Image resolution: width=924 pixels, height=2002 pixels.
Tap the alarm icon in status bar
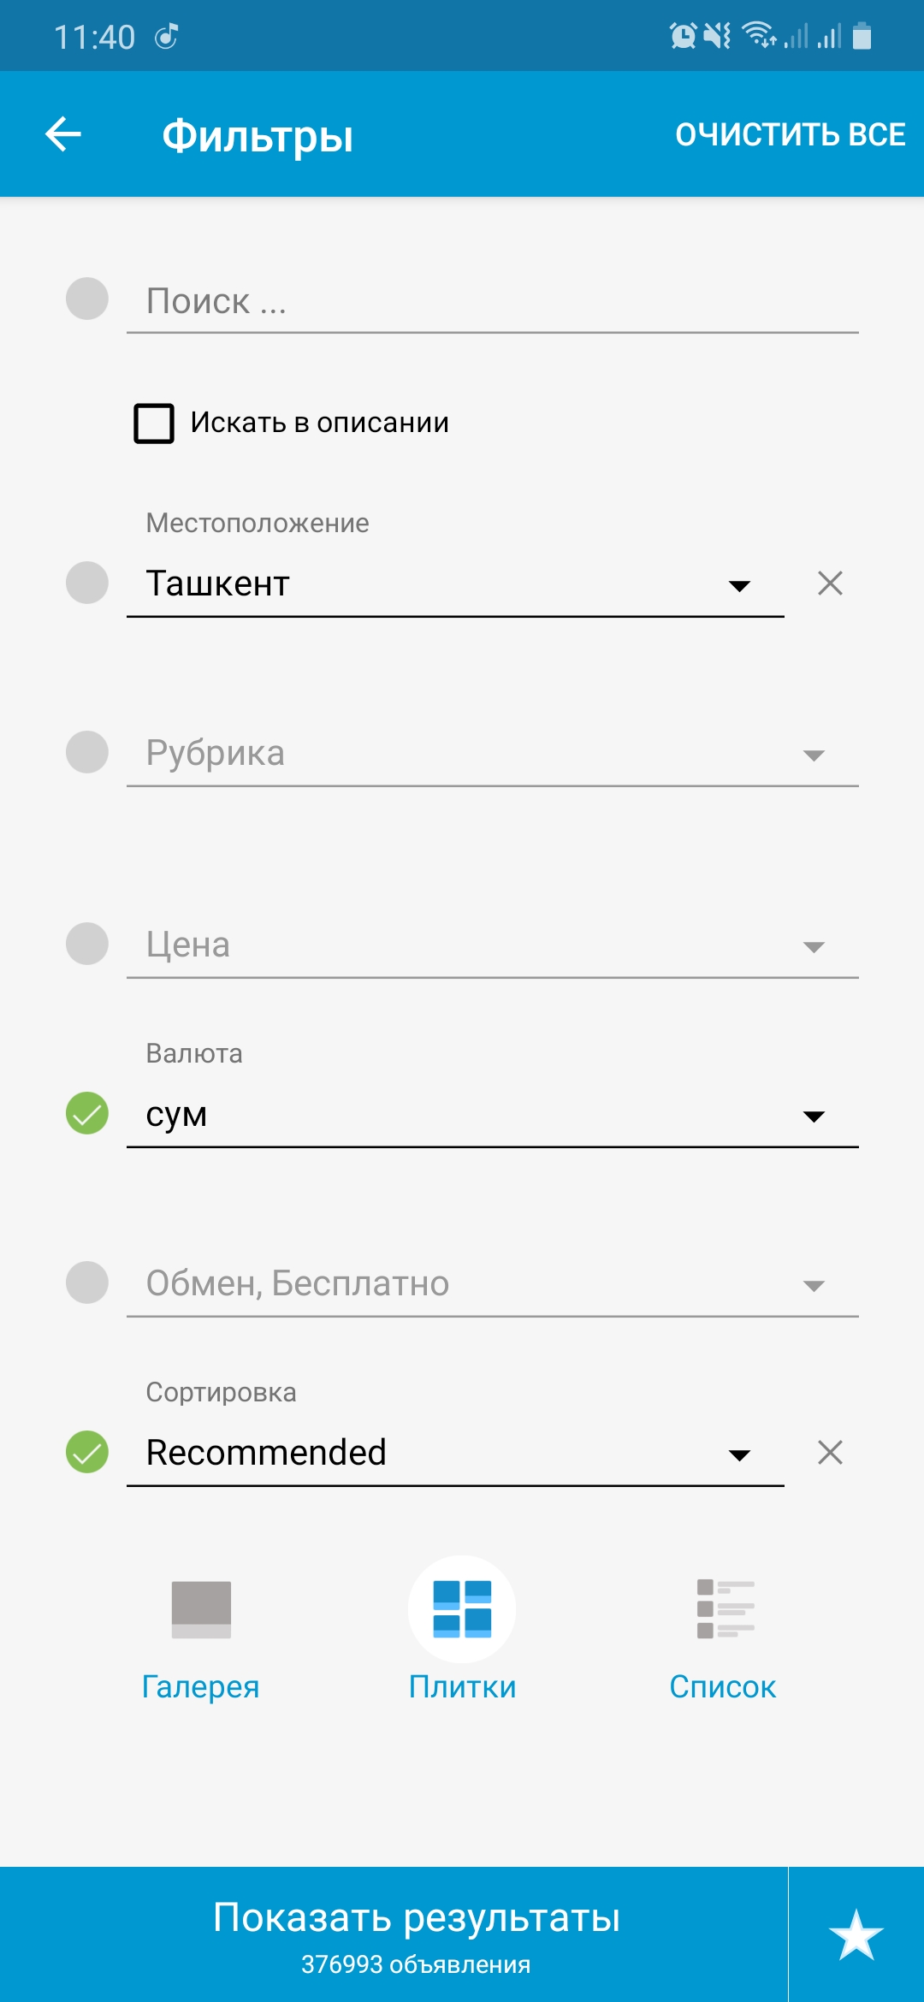coord(683,36)
